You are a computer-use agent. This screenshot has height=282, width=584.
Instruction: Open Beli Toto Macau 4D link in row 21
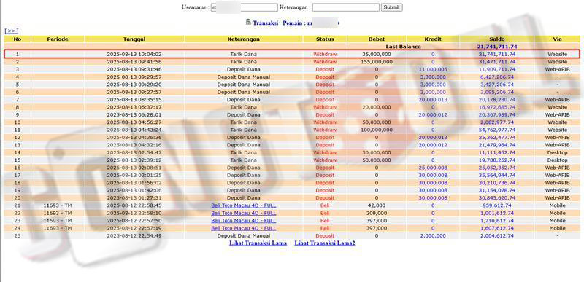tap(244, 205)
